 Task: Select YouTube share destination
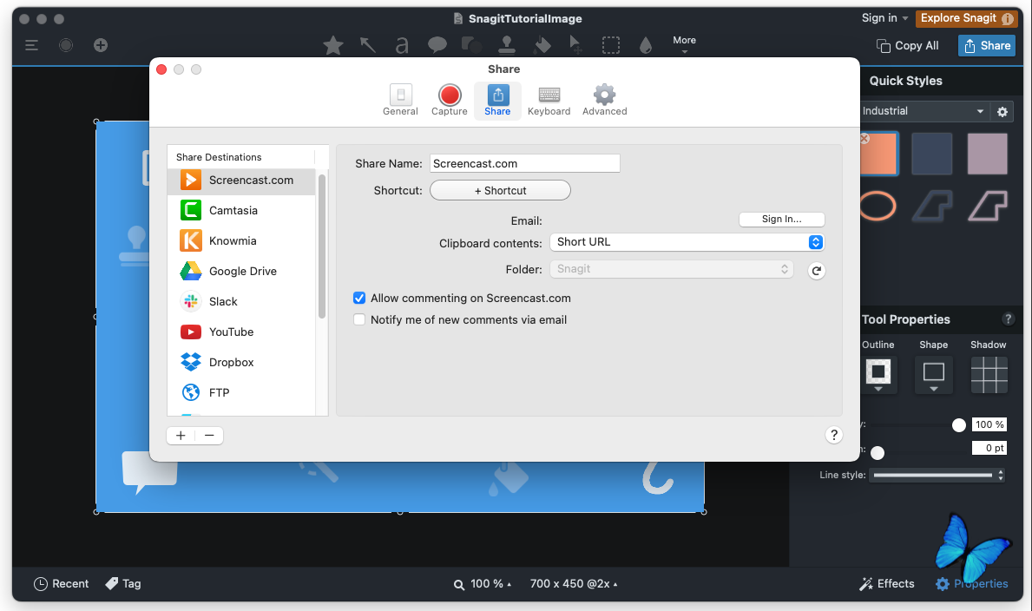click(241, 332)
